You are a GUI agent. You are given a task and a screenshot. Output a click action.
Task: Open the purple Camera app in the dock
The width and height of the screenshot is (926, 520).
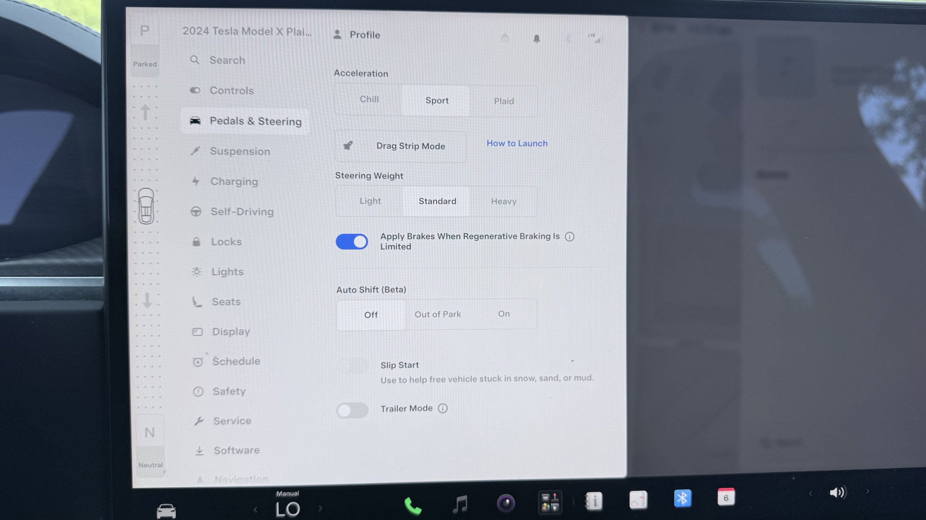[x=506, y=503]
